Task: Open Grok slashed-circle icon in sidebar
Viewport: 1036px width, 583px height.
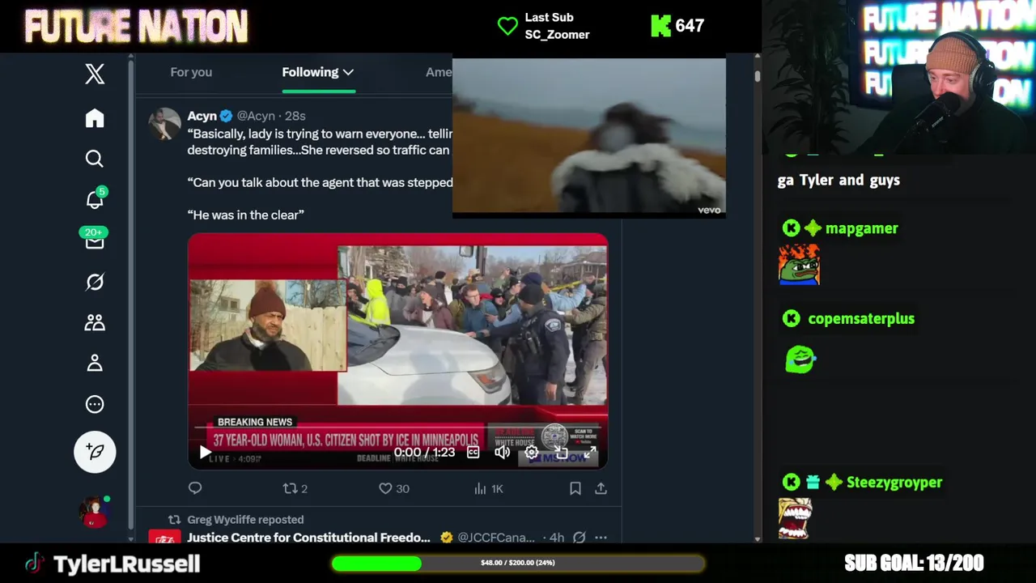Action: coord(95,282)
